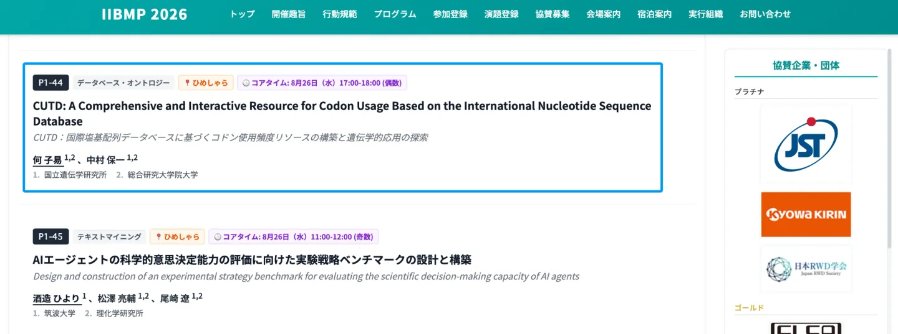Open the AIエージェント benchmark poster title
This screenshot has width=898, height=334.
click(252, 260)
